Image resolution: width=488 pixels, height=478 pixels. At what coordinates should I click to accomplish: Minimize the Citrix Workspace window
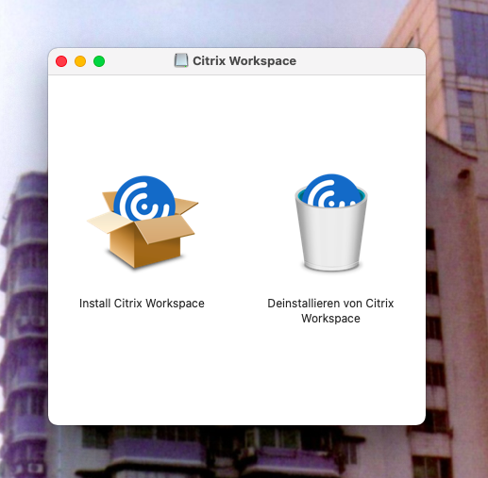[80, 61]
